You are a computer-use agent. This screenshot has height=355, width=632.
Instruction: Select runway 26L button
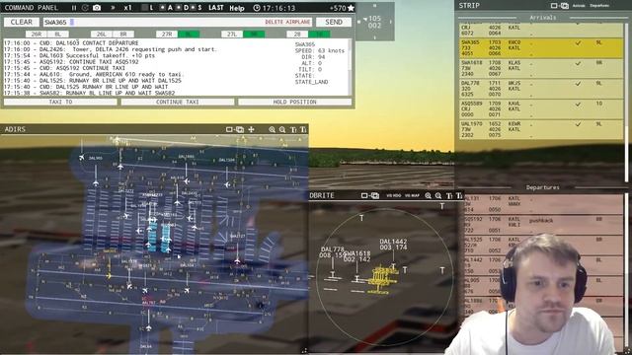pyautogui.click(x=102, y=35)
